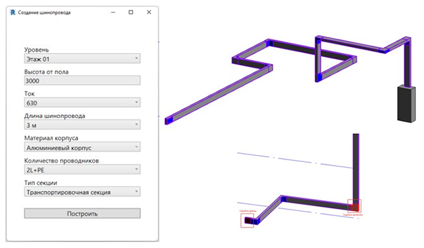Click the Построить button
424x248 pixels.
coord(82,214)
